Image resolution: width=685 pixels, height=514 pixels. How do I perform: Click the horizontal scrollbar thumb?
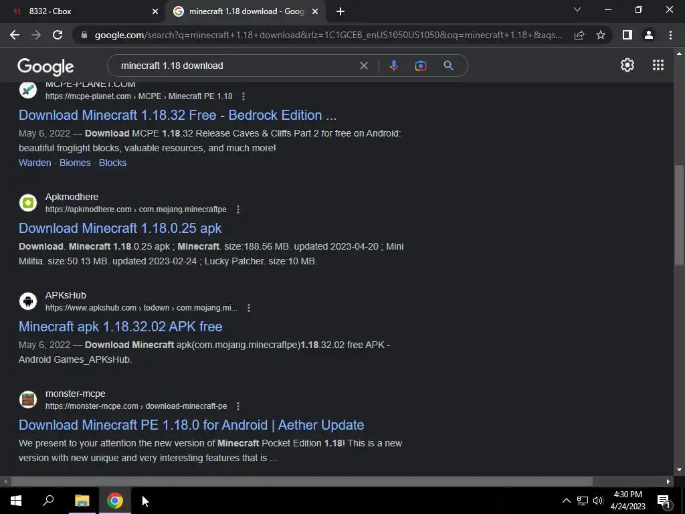tap(302, 481)
